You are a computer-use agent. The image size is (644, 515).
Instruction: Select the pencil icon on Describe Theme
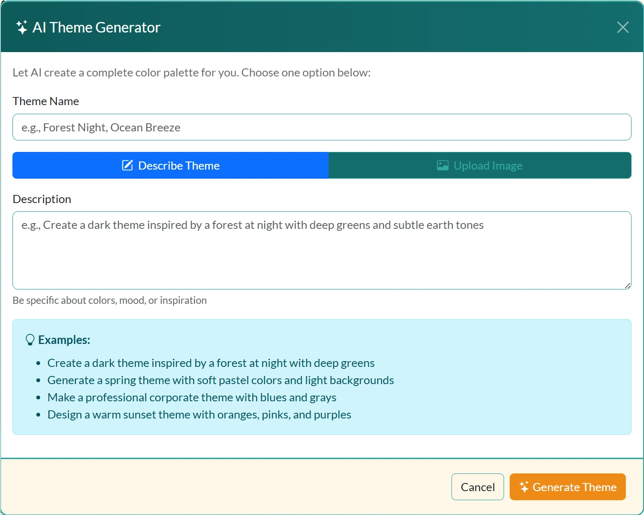(127, 165)
